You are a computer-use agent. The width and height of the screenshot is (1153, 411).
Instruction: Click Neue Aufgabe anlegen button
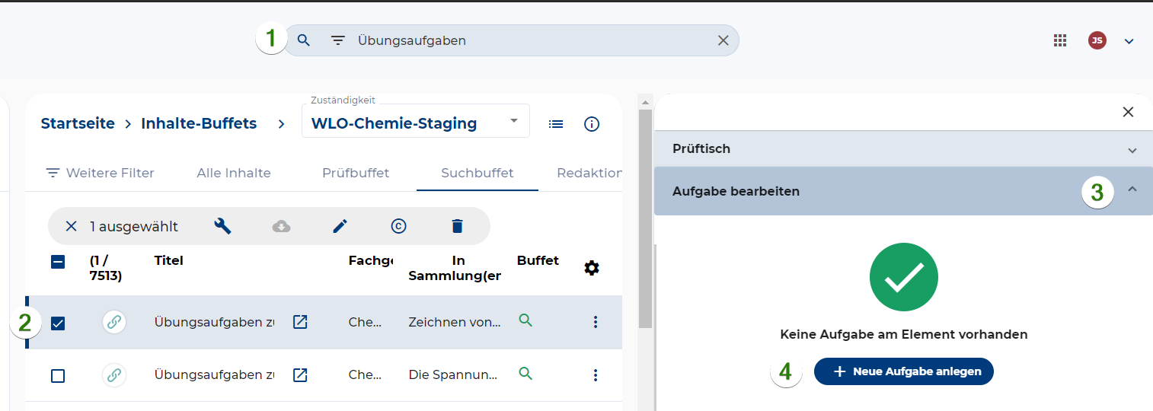pos(903,371)
